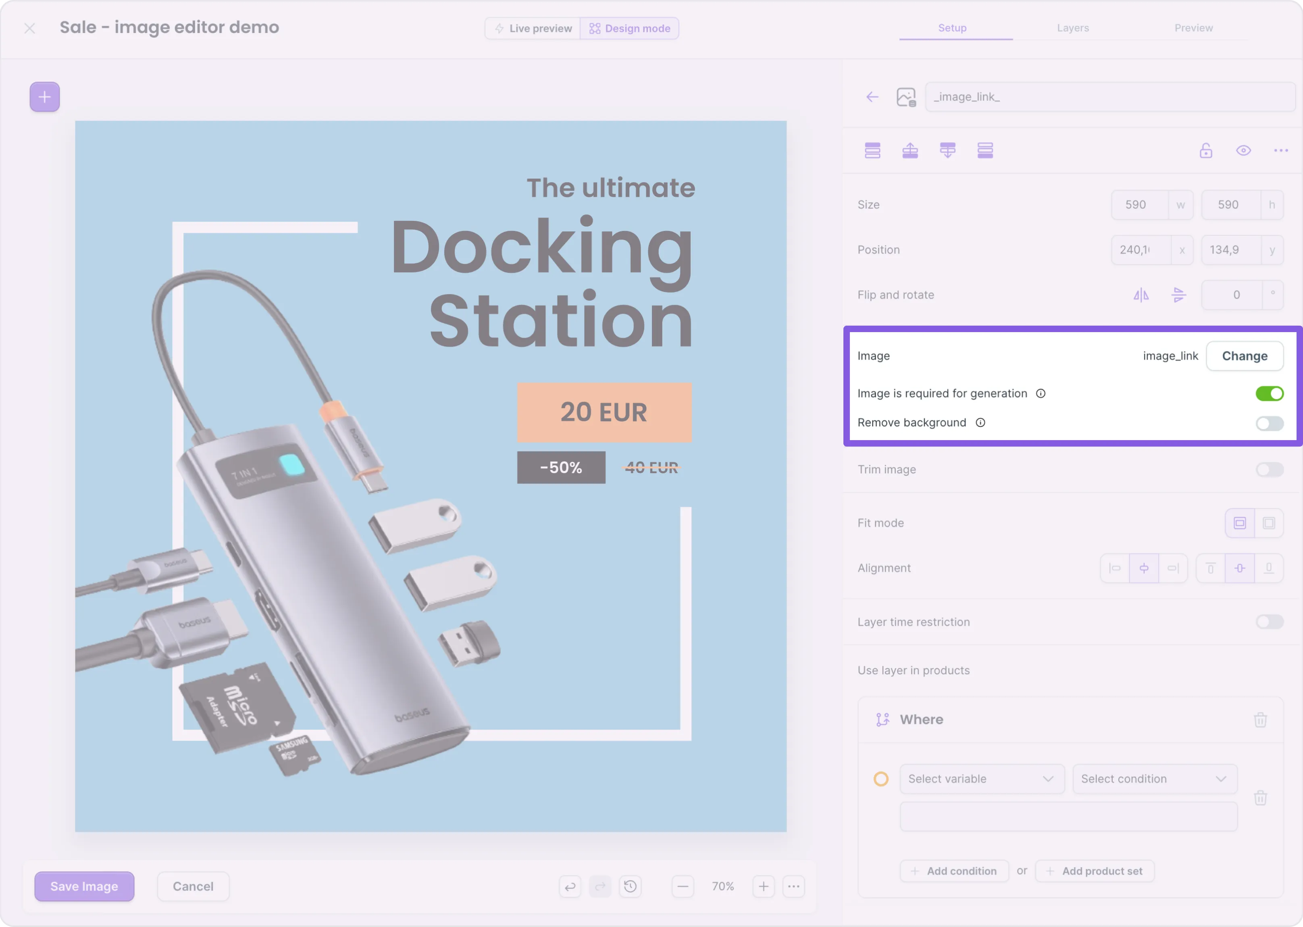Enable the Trim image toggle
The width and height of the screenshot is (1303, 927).
(x=1269, y=469)
